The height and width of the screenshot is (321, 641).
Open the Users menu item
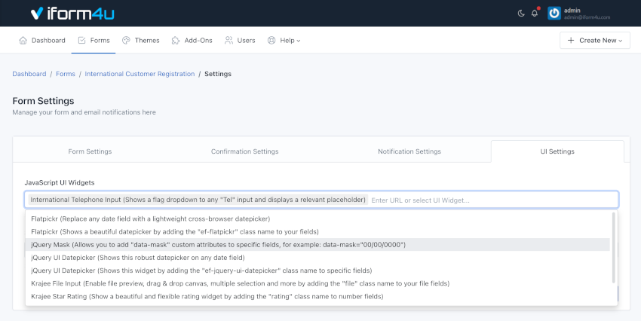pyautogui.click(x=240, y=40)
